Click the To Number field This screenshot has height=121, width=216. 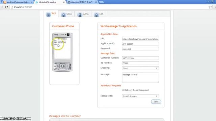[140, 63]
